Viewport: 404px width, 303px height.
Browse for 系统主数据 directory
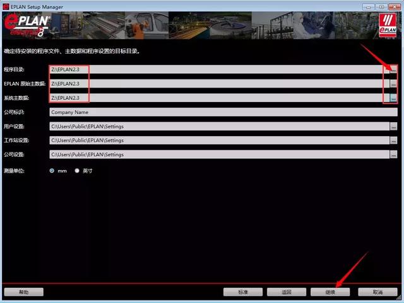click(393, 98)
